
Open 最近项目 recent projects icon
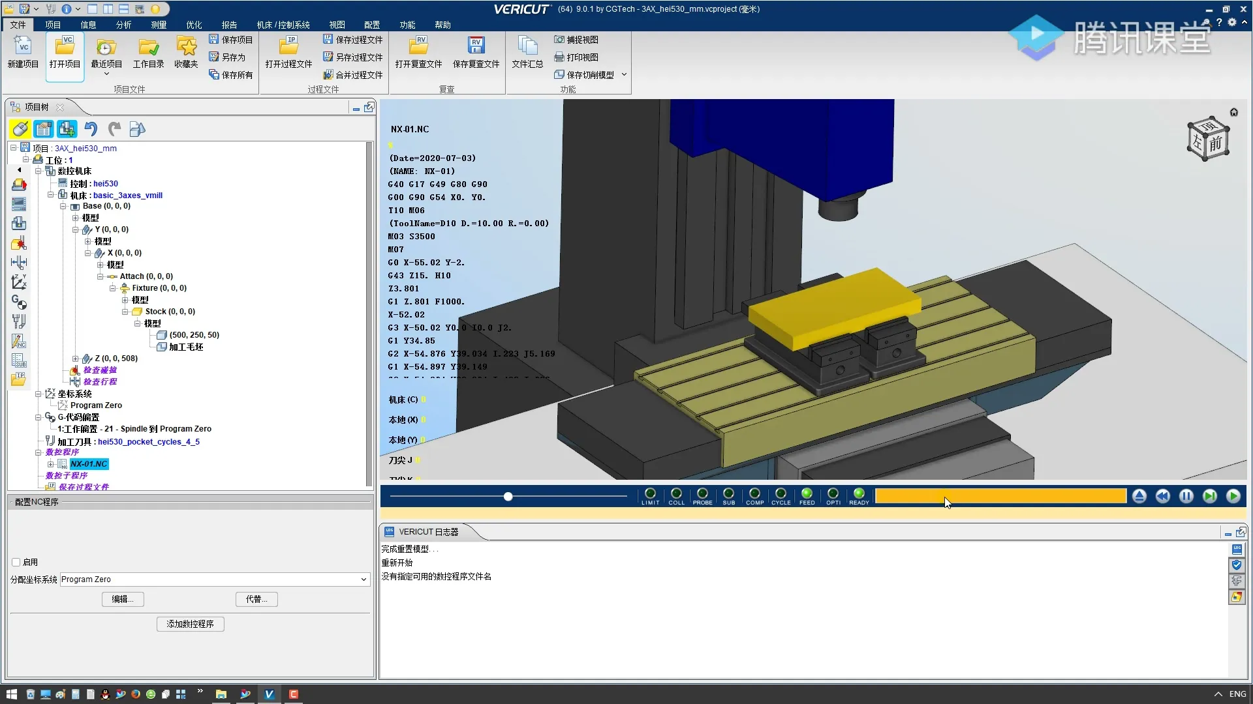[x=106, y=47]
